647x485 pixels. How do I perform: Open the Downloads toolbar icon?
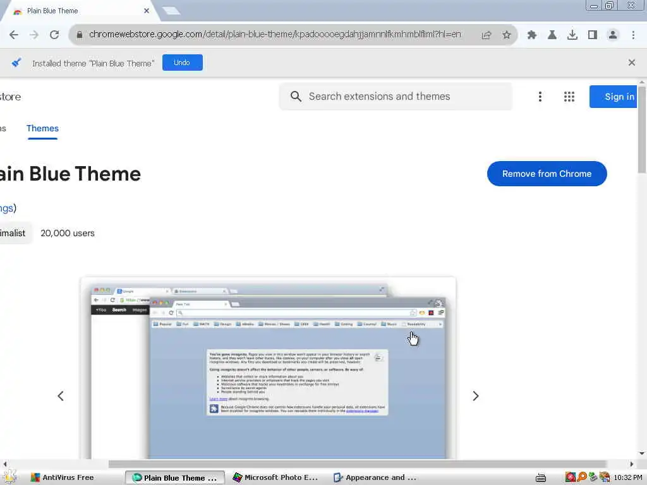tap(572, 35)
